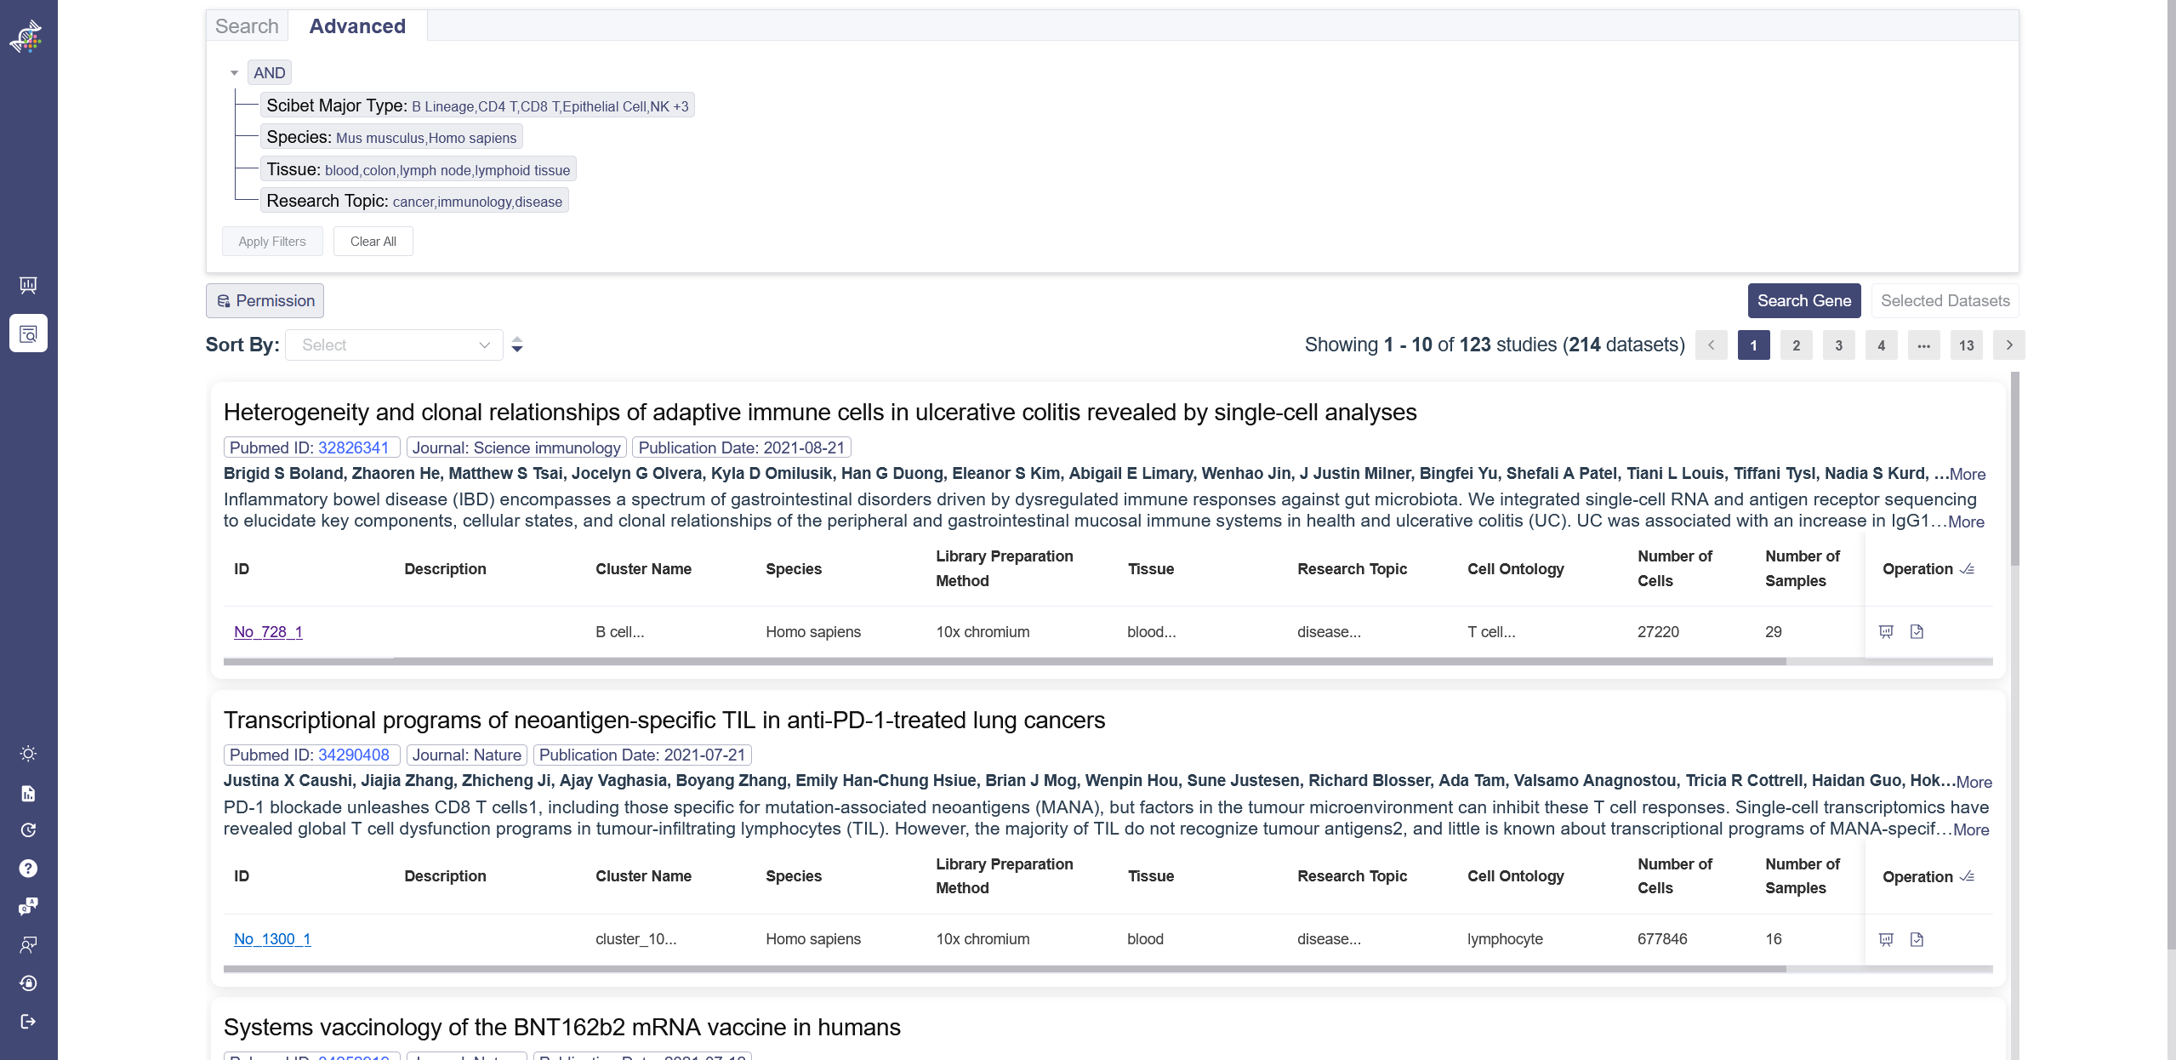Click the Clear All filters button
This screenshot has height=1060, width=2176.
coord(373,242)
